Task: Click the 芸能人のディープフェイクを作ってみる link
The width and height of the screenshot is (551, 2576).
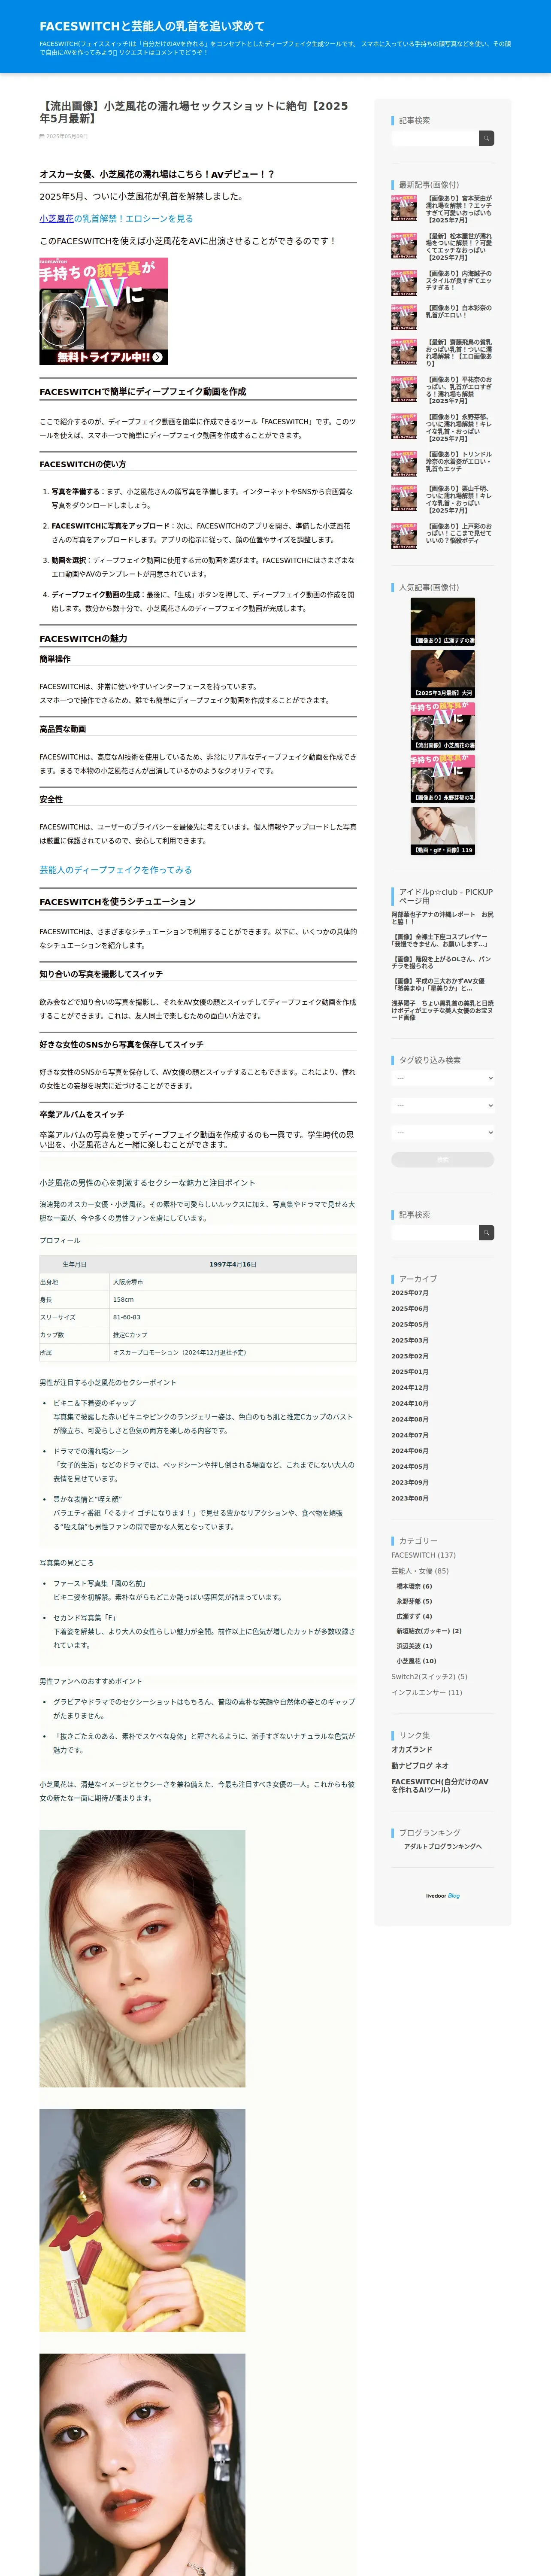Action: click(116, 870)
